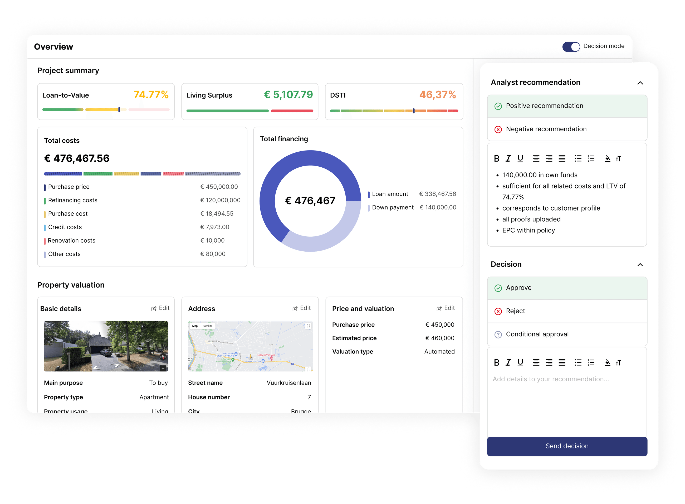The height and width of the screenshot is (504, 685).
Task: Click the Other costs row
Action: pos(142,254)
